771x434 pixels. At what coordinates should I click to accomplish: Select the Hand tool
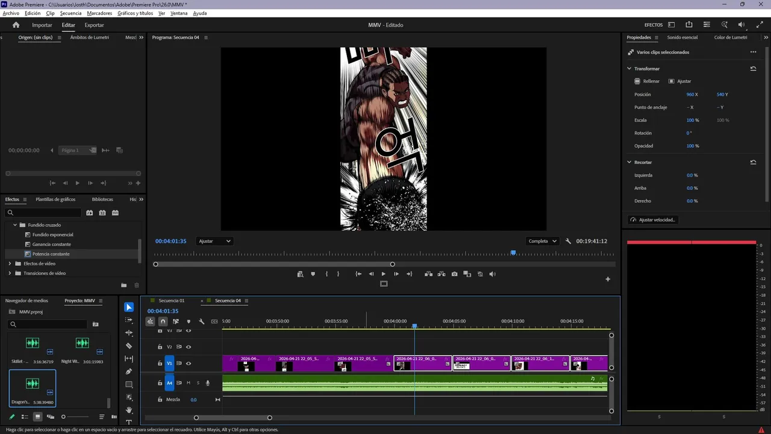coord(129,410)
